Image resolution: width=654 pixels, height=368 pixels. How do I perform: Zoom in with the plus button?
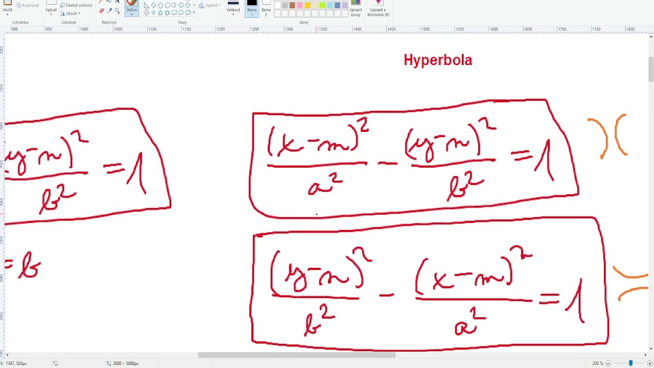[649, 363]
